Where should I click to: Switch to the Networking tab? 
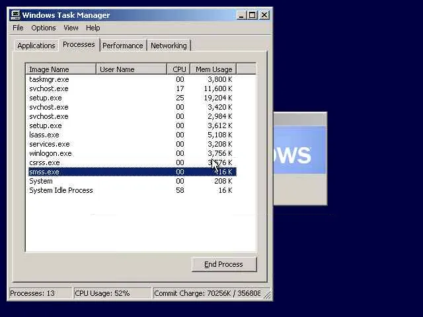[169, 46]
